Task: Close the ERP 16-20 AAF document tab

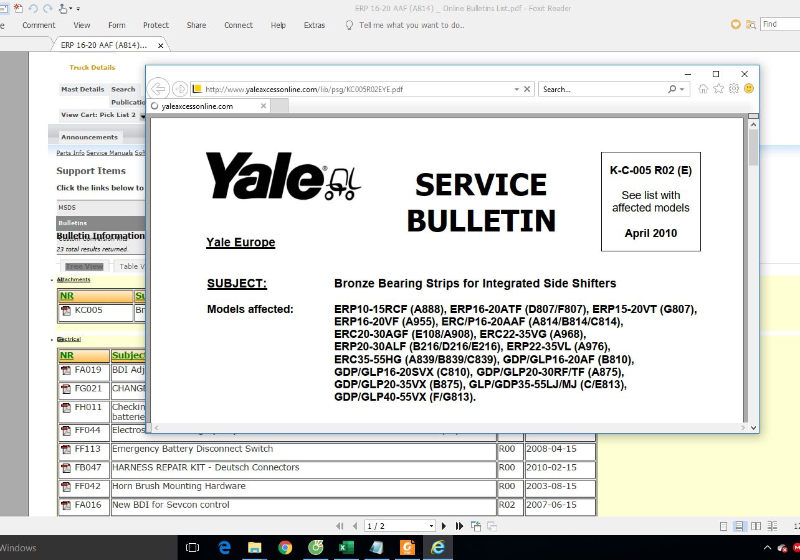Action: (x=161, y=45)
